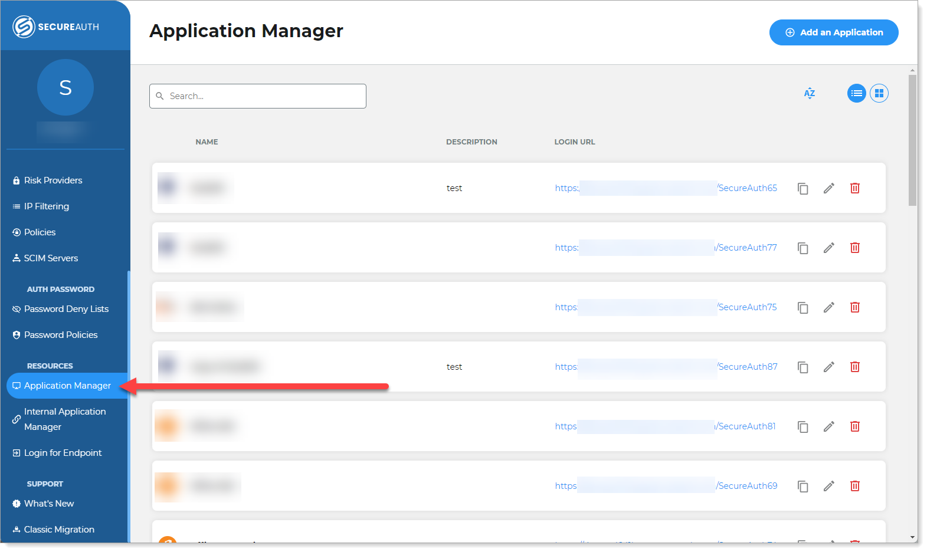
Task: Switch to list view
Action: pyautogui.click(x=857, y=93)
